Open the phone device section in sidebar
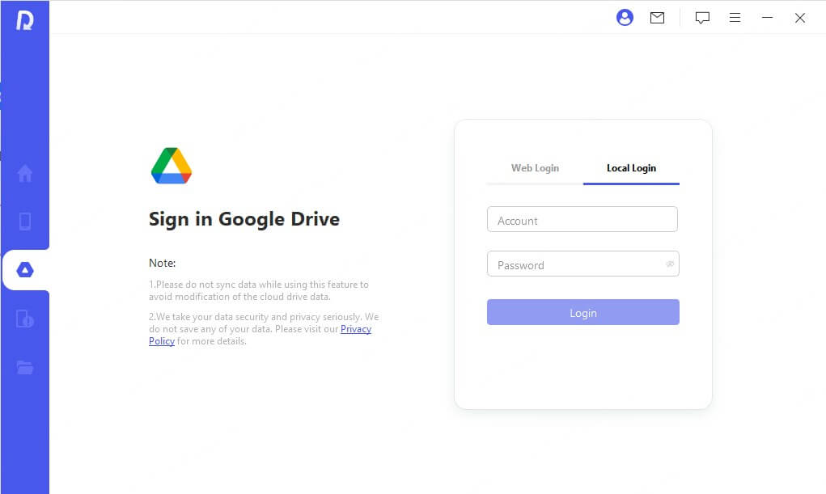Image resolution: width=826 pixels, height=494 pixels. click(25, 222)
